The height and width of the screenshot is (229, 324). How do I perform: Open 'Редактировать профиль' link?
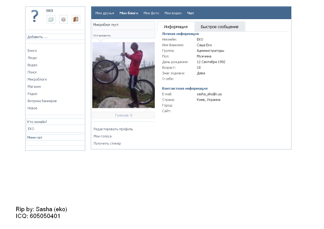tap(113, 129)
